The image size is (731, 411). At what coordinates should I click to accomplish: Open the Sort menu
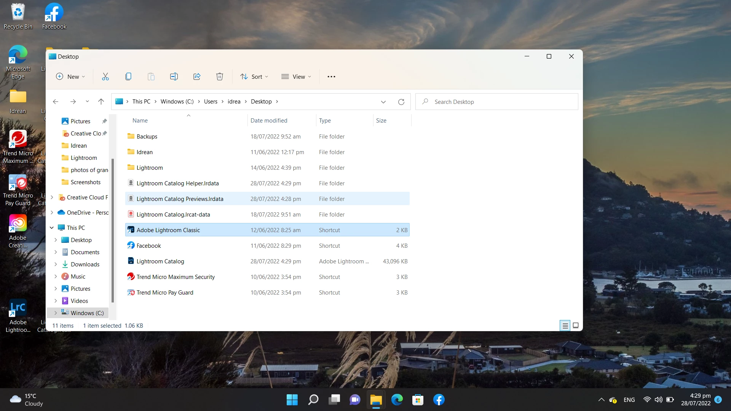coord(254,76)
